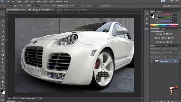
Task: Add a Photo Filter adjustment
Action: [166, 38]
